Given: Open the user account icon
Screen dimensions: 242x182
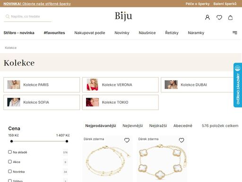Looking at the screenshot, I should click(x=207, y=17).
